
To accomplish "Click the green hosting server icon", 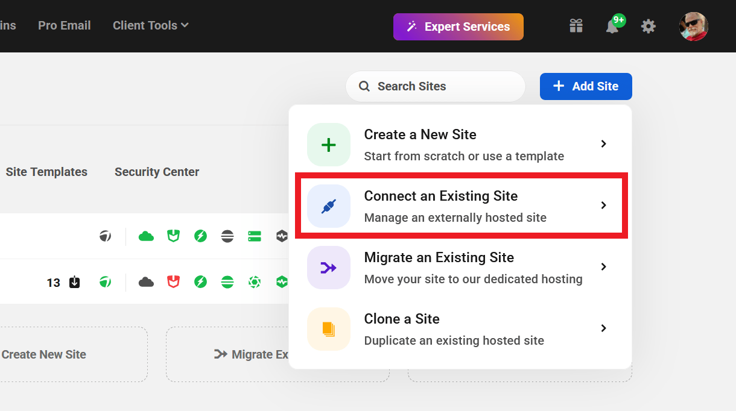I will [x=254, y=236].
